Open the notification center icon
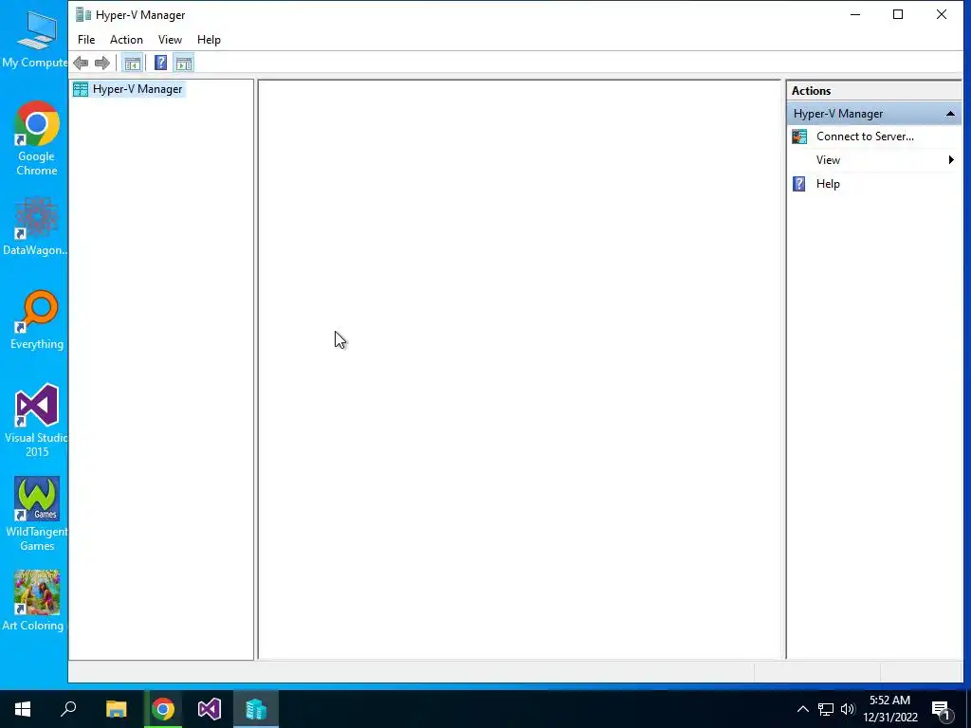The image size is (971, 728). pos(942,709)
